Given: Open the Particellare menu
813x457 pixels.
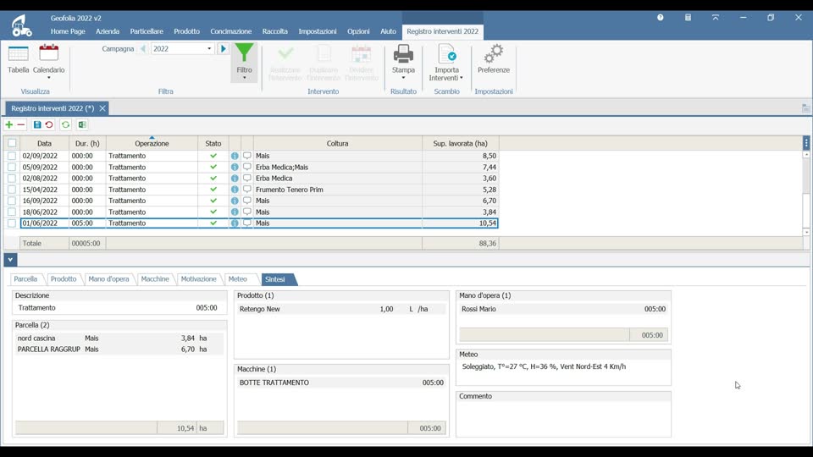Looking at the screenshot, I should 147,31.
